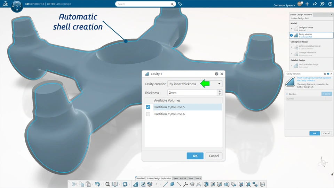Click the + Cavity button
334x188 pixels.
327,94
